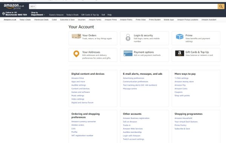Open the Your Addresses card title
Image resolution: width=226 pixels, height=143 pixels.
point(91,52)
